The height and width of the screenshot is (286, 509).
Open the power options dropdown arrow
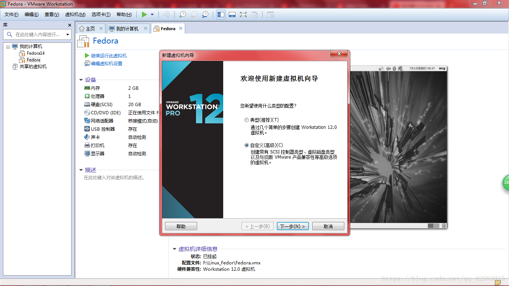coord(152,15)
